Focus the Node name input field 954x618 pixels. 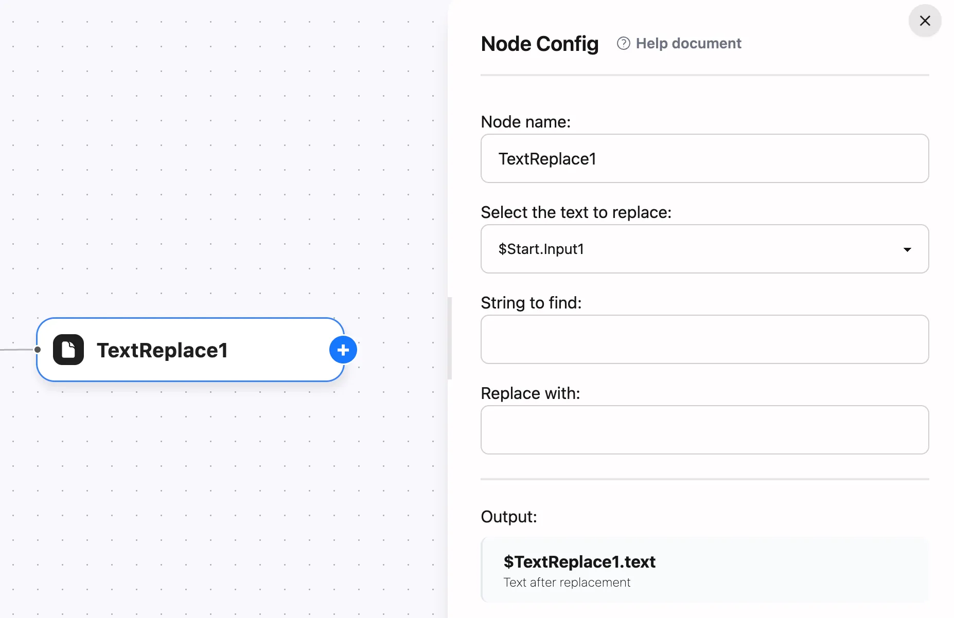(x=704, y=159)
